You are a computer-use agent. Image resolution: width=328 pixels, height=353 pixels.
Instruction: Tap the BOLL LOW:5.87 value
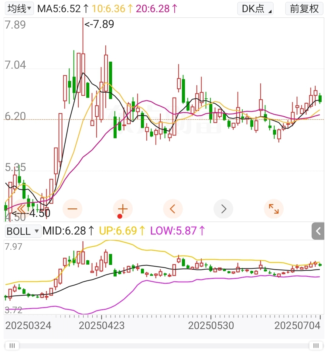pos(178,231)
